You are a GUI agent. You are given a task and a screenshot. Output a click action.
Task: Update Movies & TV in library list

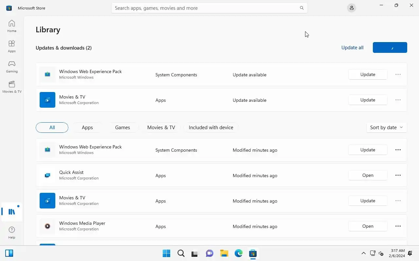click(x=368, y=201)
